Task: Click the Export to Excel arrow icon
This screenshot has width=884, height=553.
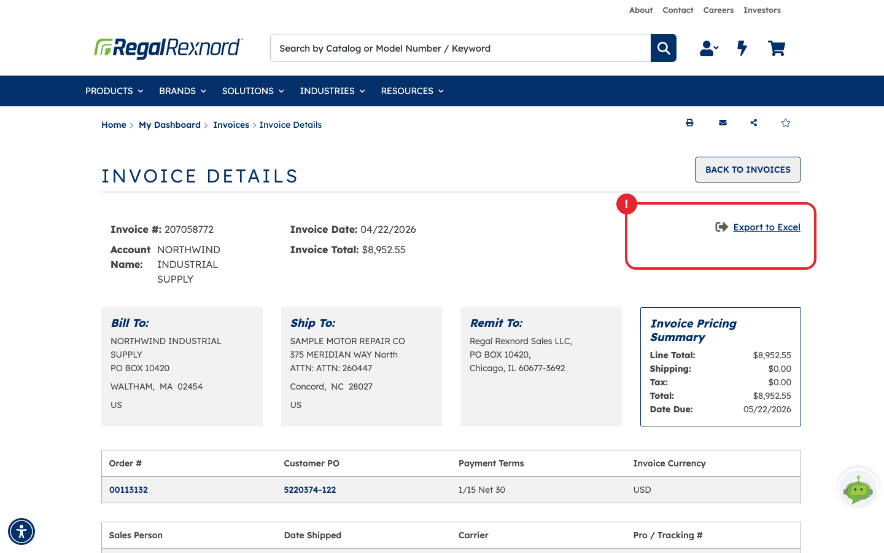Action: [x=721, y=227]
